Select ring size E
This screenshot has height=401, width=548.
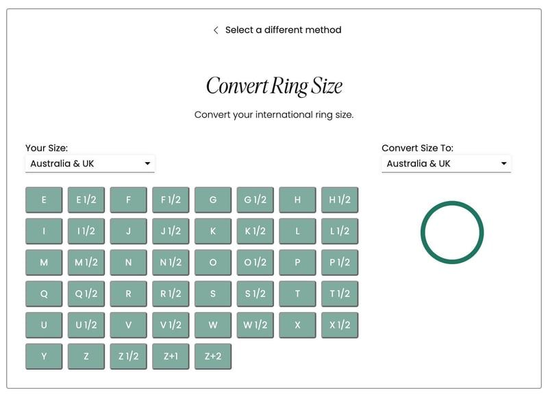(x=44, y=200)
